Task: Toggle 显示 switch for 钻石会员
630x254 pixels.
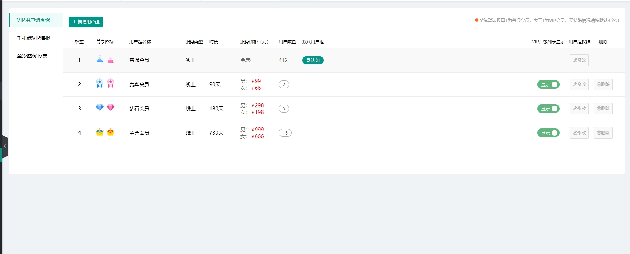Action: point(548,109)
